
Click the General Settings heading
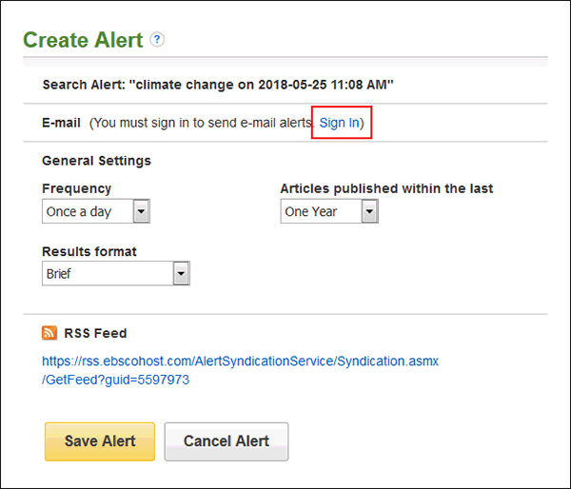click(x=96, y=161)
